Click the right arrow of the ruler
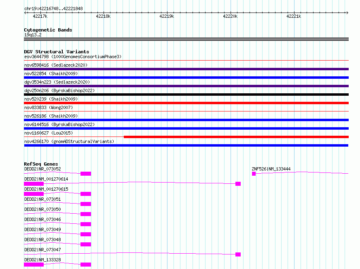The width and height of the screenshot is (360, 269). pos(347,13)
